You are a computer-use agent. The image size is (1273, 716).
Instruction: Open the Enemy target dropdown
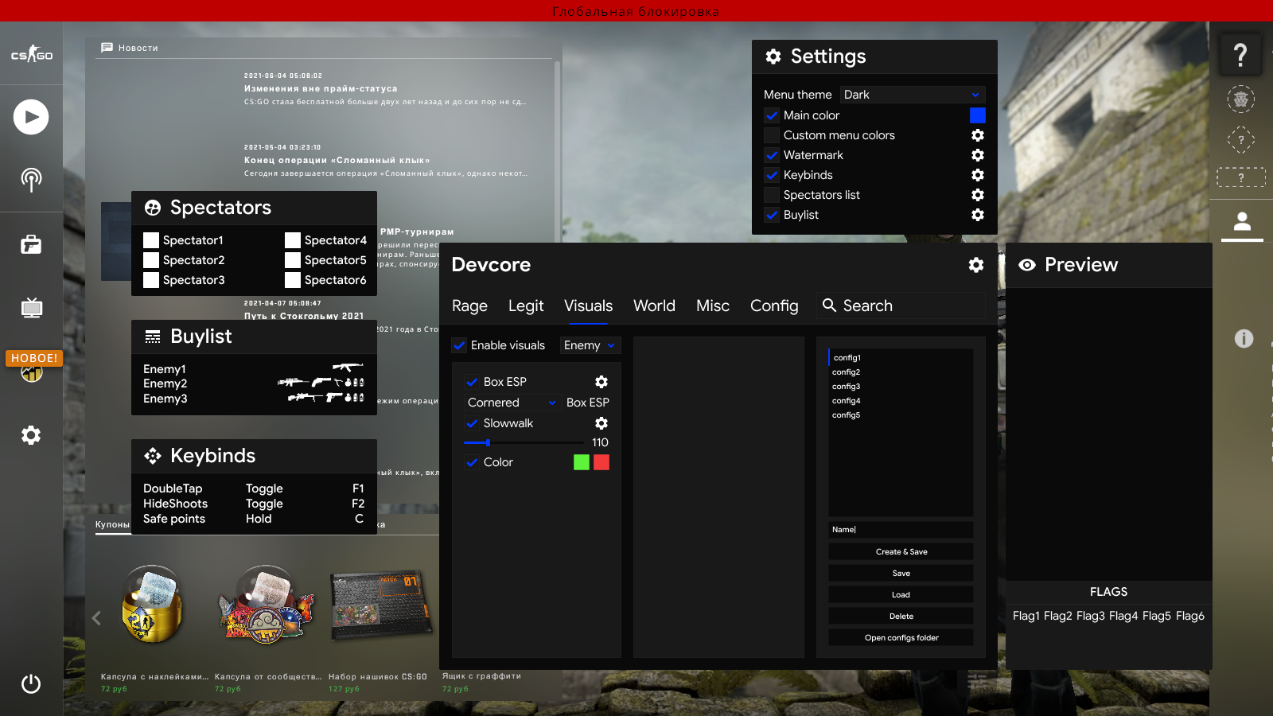click(x=590, y=345)
